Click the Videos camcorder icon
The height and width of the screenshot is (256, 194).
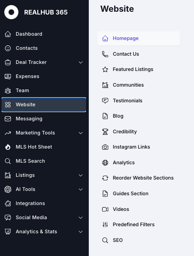pos(105,209)
